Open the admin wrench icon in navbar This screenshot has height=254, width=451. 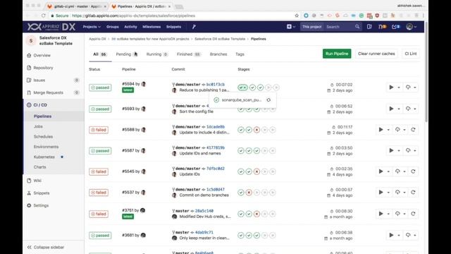[194, 27]
